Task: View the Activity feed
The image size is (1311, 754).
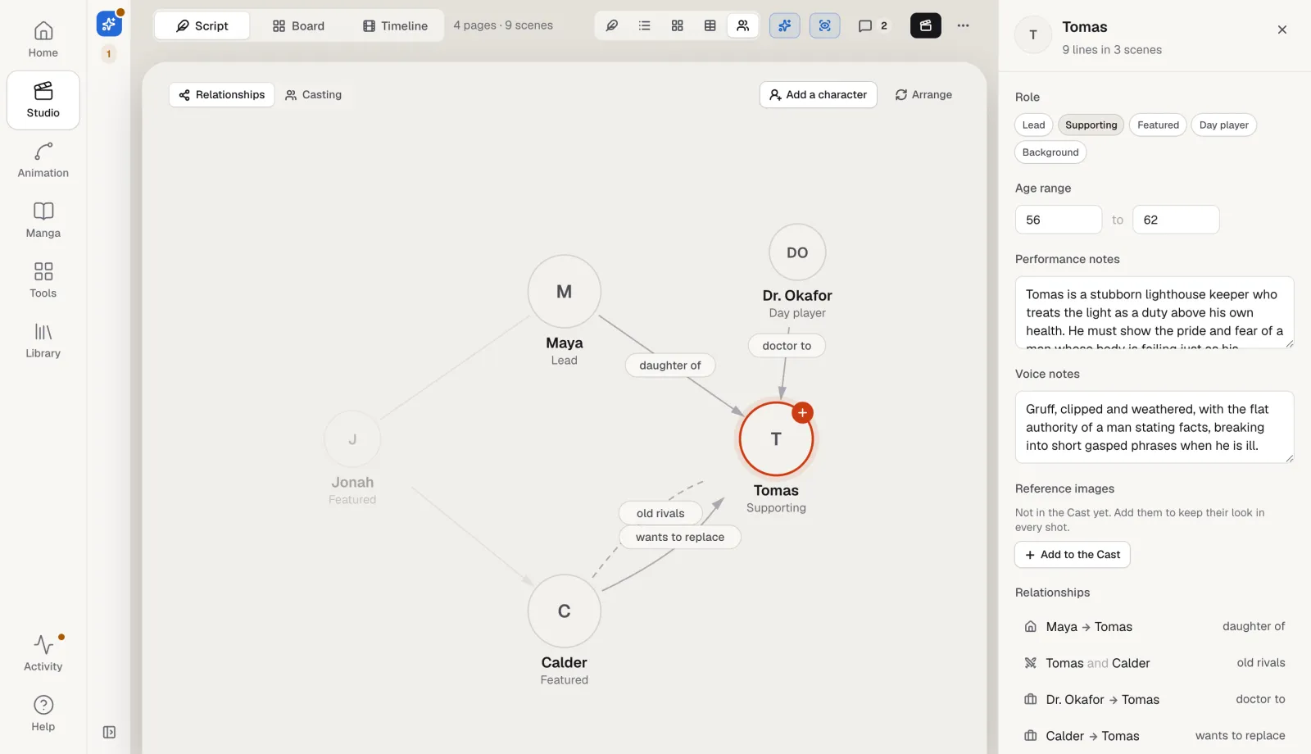Action: click(43, 653)
